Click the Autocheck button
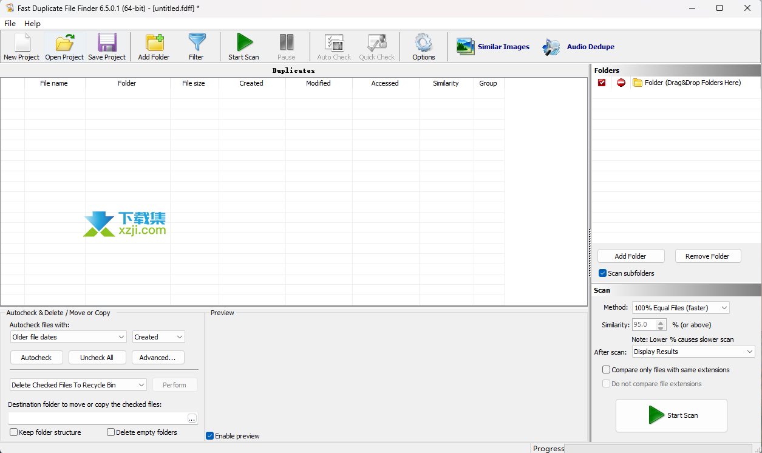 [36, 358]
